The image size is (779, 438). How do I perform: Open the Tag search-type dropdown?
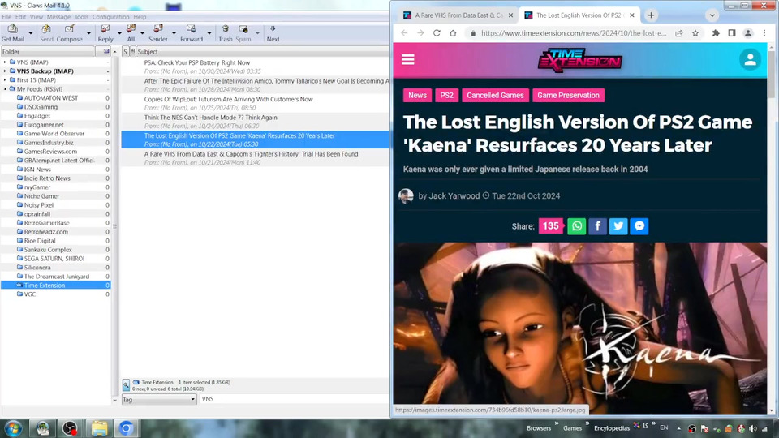coord(159,399)
